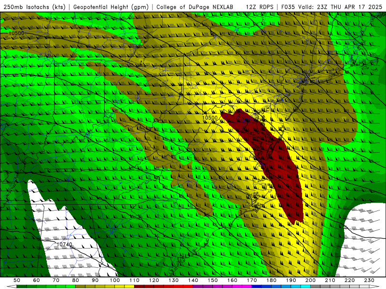Click the 160 isotach scale value
386x289 pixels.
232,280
